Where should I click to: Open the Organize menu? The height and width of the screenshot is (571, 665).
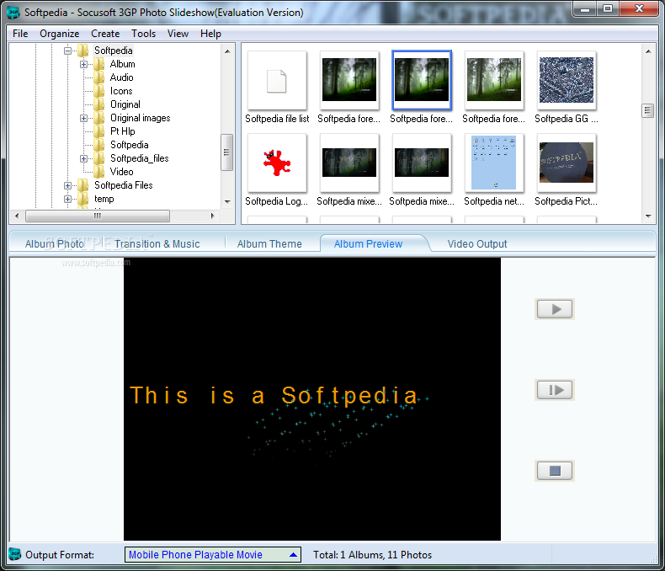point(60,34)
